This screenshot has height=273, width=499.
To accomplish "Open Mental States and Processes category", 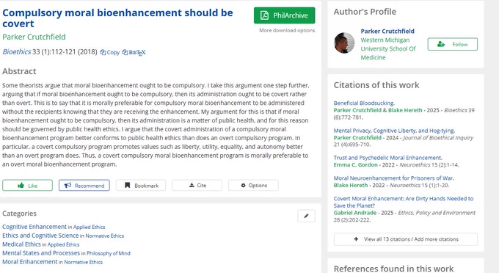I will tap(41, 253).
